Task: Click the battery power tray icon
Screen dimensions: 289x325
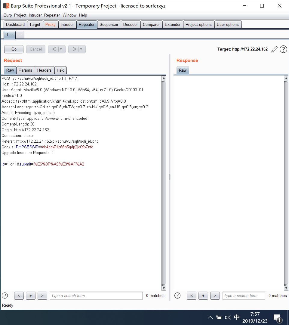Action: [x=219, y=317]
